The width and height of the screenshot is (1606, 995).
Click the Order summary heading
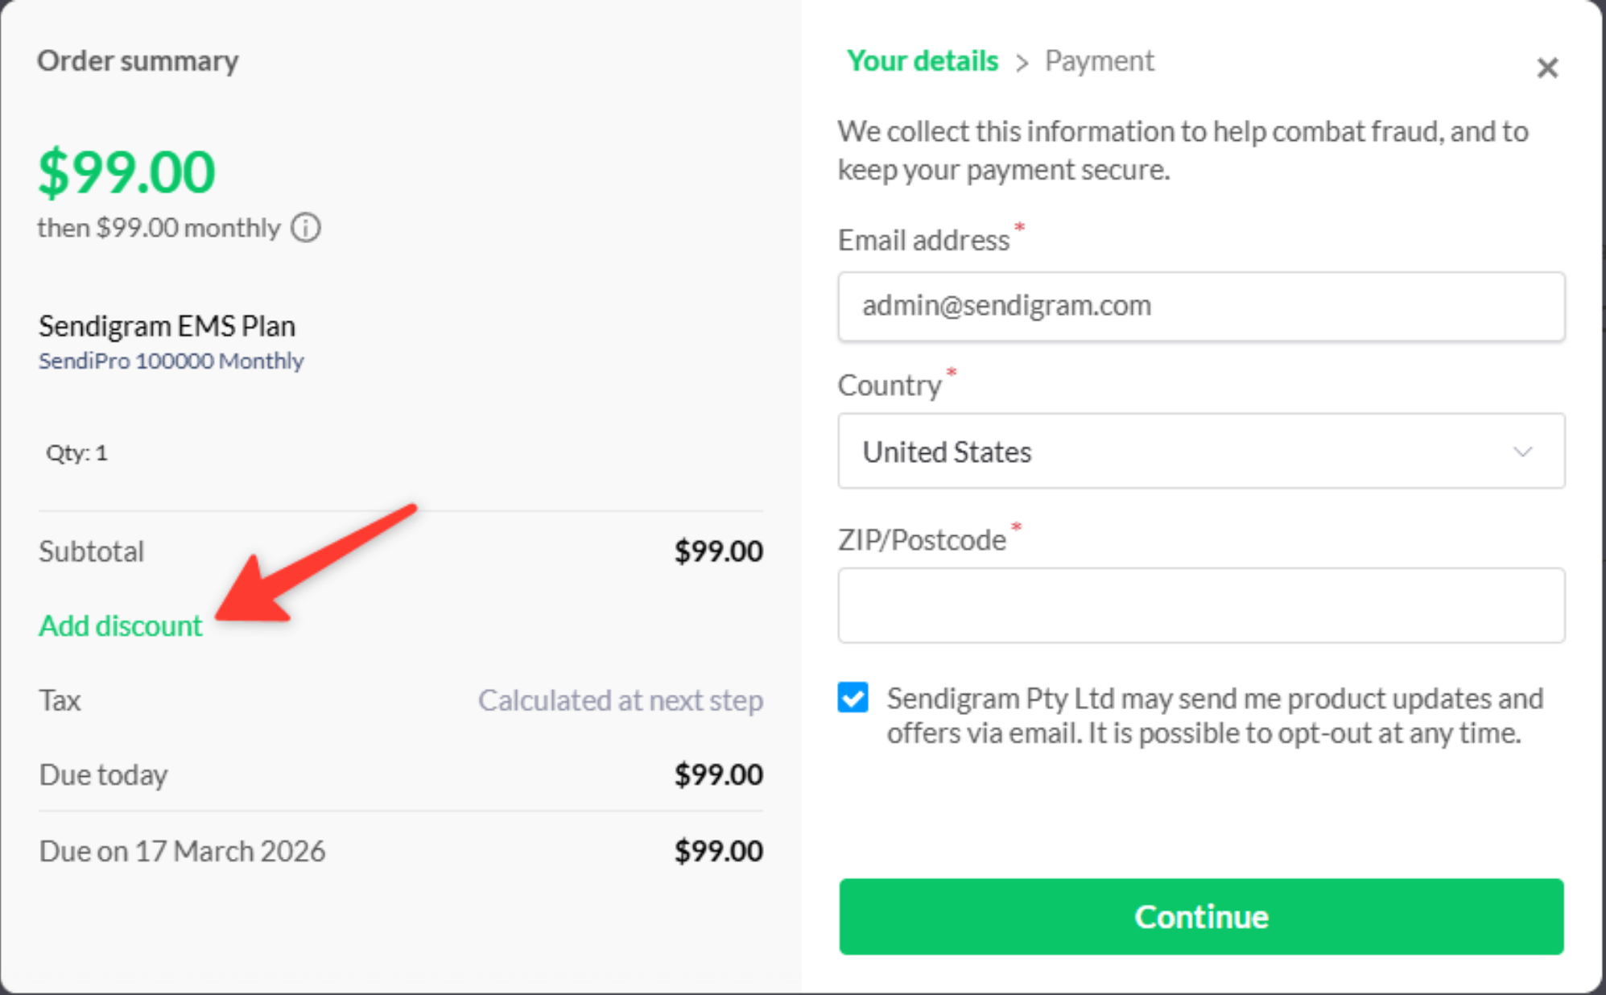click(x=138, y=61)
